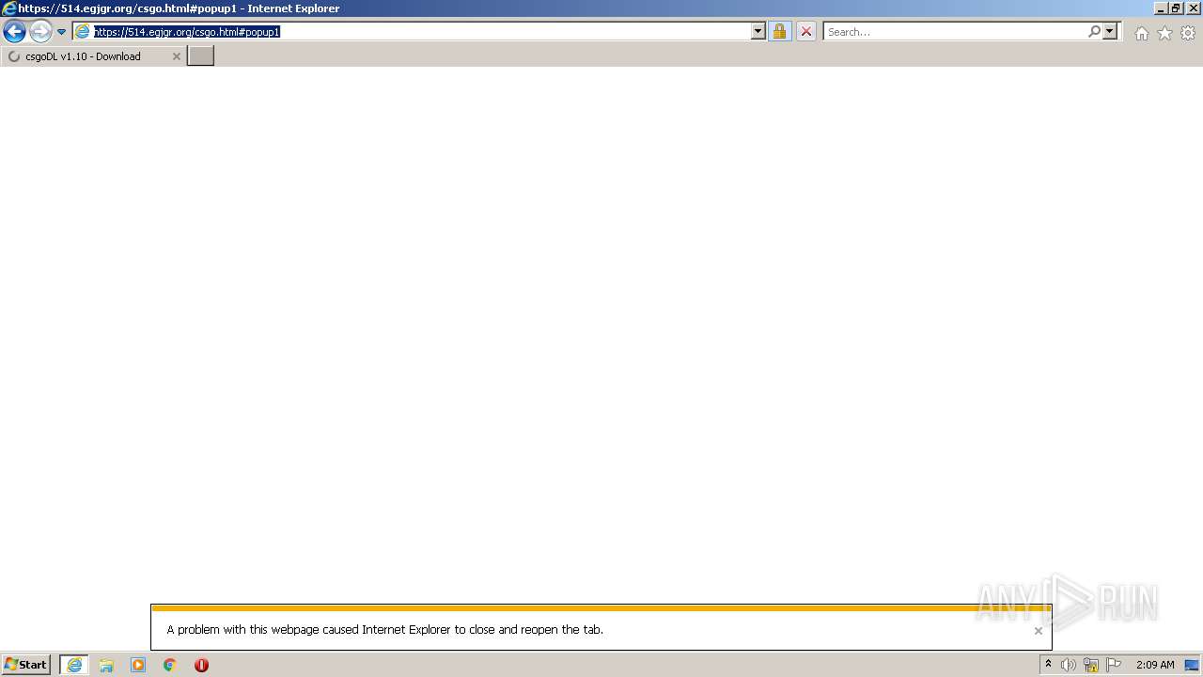
Task: Click Internet Explorer taskbar icon
Action: 74,665
